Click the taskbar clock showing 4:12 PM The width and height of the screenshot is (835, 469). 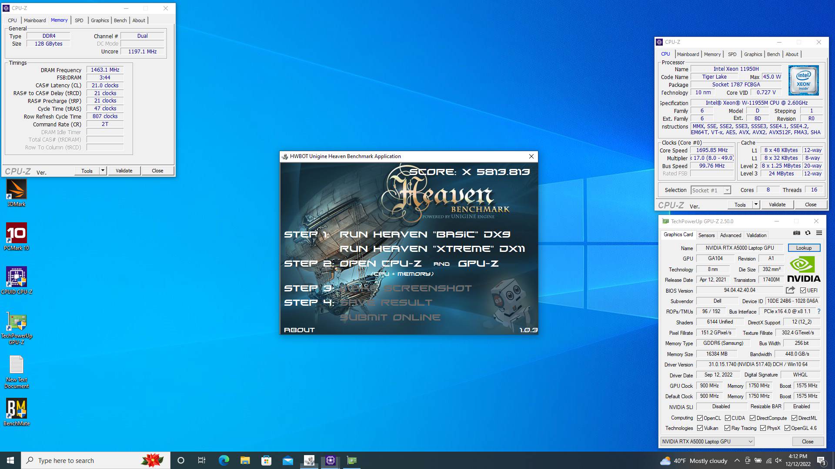point(798,460)
